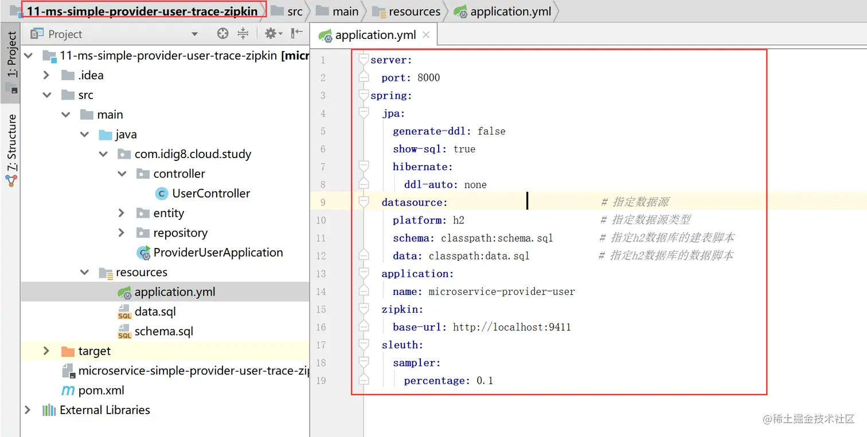Click the controller package icon
Image resolution: width=867 pixels, height=437 pixels.
143,174
